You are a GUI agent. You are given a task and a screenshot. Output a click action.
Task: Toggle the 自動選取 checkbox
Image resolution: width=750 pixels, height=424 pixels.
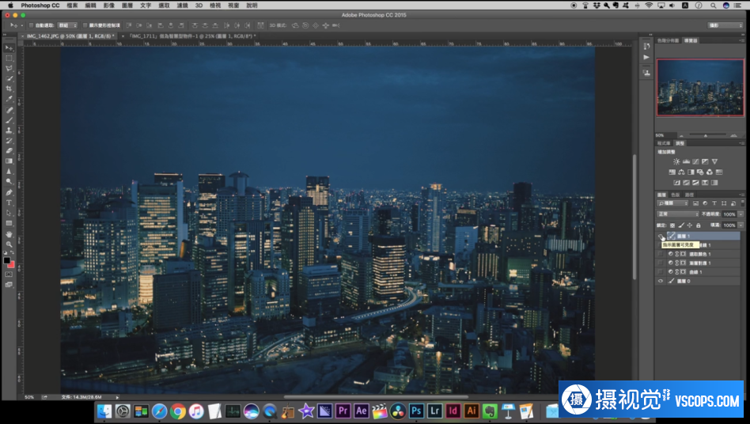coord(31,25)
